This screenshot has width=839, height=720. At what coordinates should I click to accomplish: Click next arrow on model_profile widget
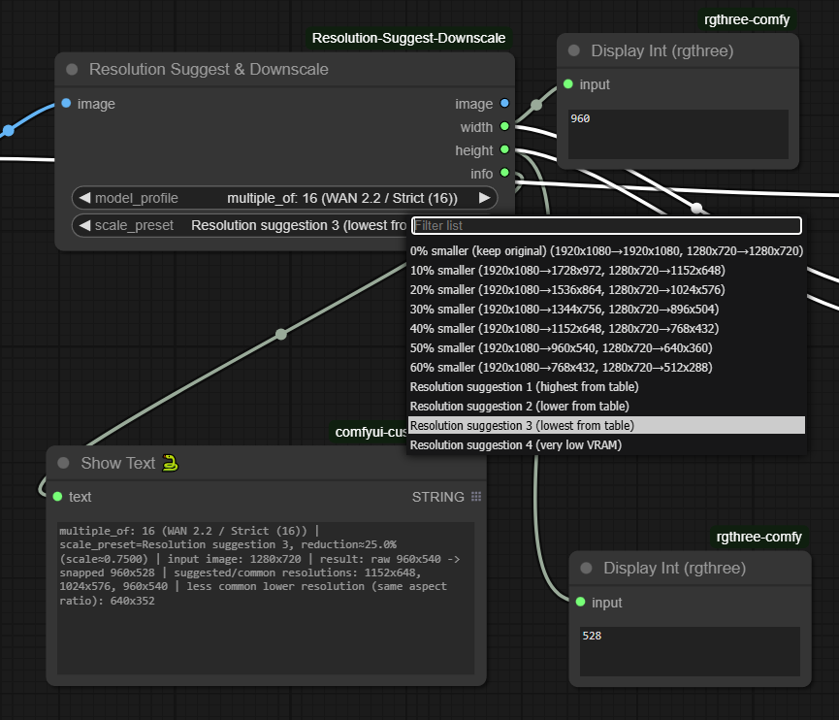tap(485, 198)
